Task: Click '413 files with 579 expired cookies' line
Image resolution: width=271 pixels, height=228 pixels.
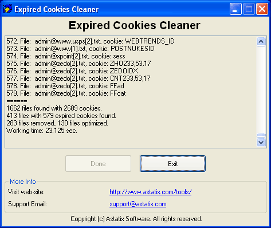Action: 61,116
